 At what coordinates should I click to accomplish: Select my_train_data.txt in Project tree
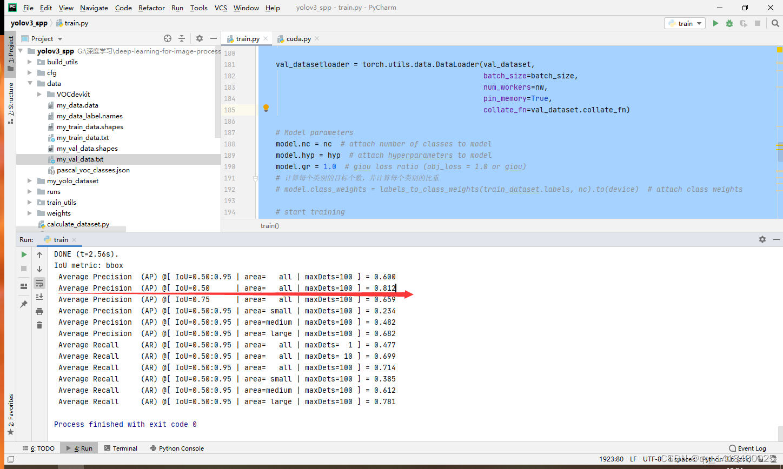83,137
